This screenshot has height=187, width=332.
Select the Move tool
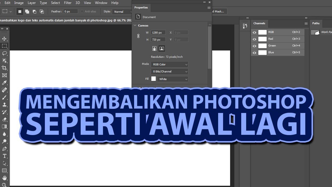coord(4,39)
